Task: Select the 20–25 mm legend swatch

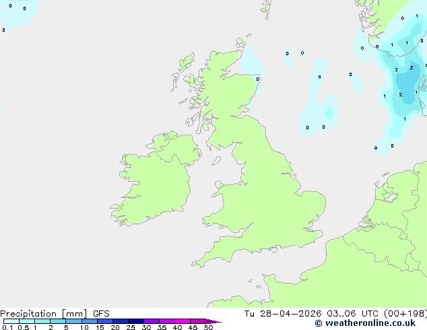Action: point(121,321)
